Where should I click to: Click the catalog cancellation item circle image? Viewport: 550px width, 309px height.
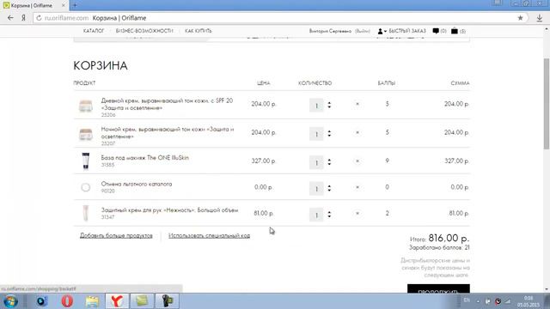click(86, 187)
